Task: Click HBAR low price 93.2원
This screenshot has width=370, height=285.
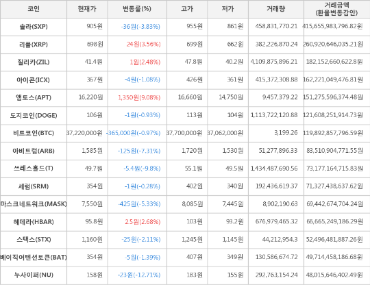Action: click(234, 221)
